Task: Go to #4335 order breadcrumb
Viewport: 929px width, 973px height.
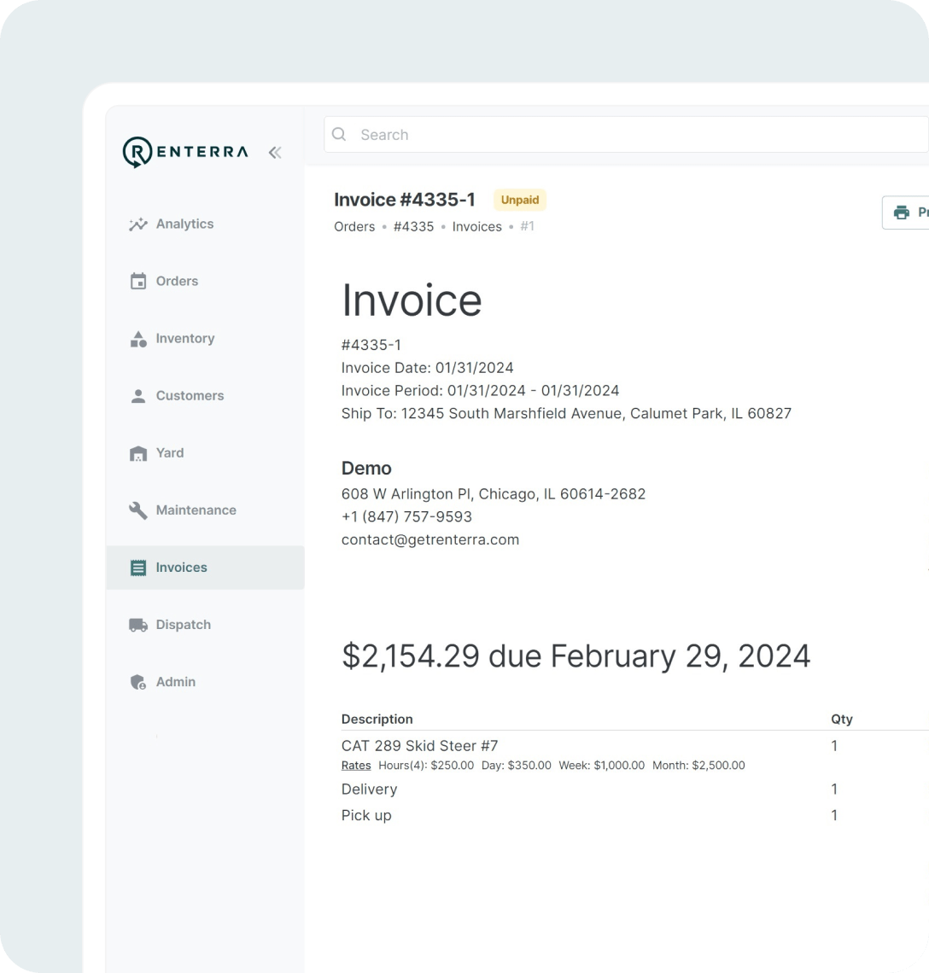Action: pyautogui.click(x=413, y=227)
